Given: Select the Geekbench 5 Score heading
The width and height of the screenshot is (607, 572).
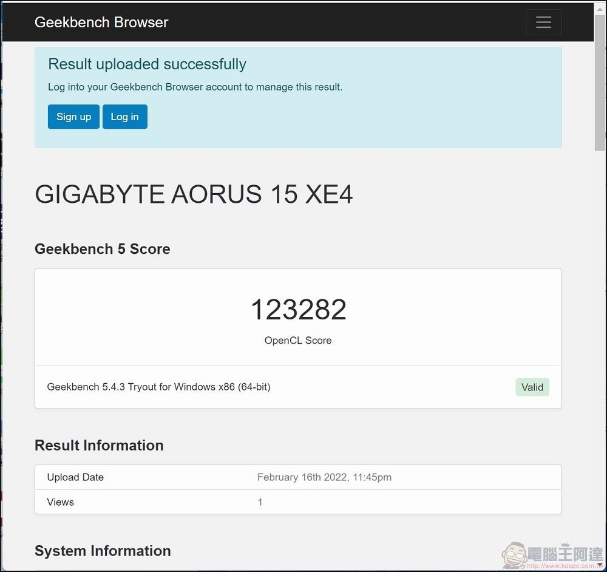Looking at the screenshot, I should [102, 249].
